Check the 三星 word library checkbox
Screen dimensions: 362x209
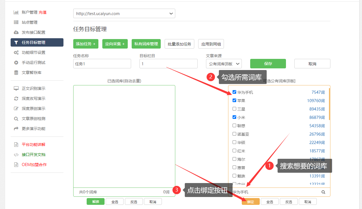coord(235,109)
